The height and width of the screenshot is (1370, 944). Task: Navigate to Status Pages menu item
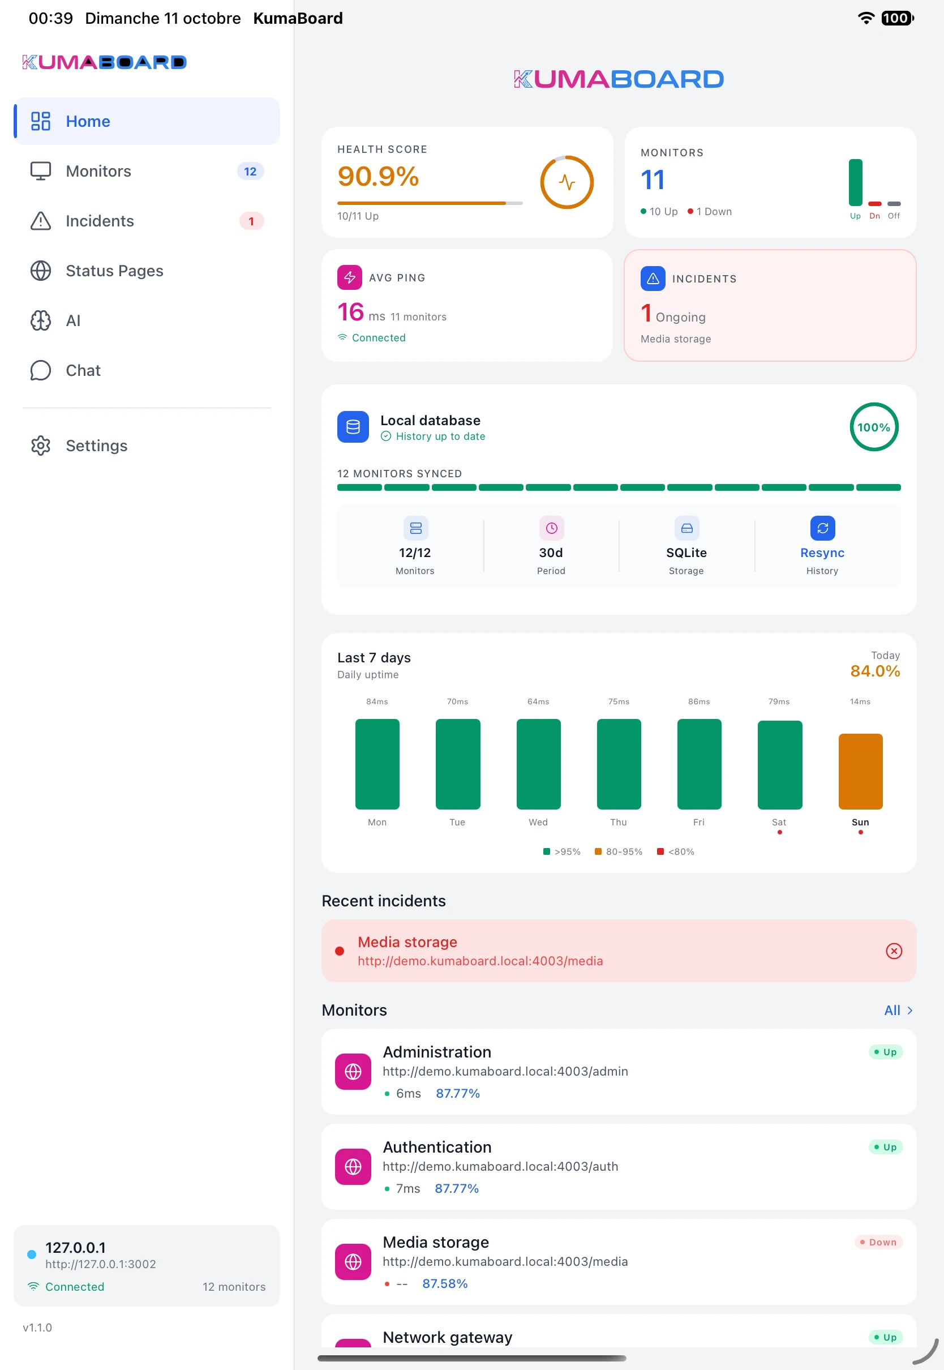[x=146, y=271]
